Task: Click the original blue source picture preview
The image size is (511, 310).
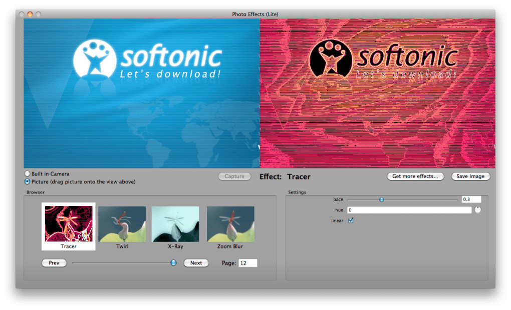Action: click(x=141, y=93)
